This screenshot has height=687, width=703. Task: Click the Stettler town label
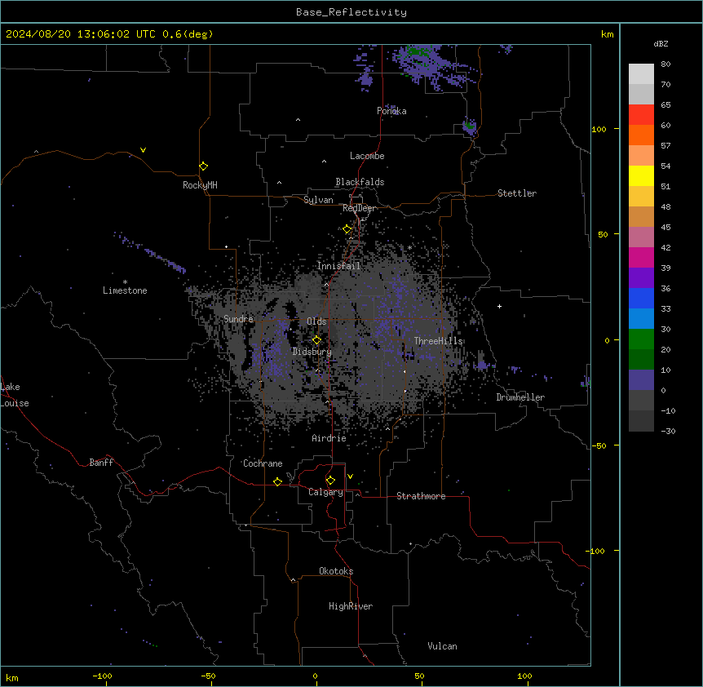click(x=517, y=193)
